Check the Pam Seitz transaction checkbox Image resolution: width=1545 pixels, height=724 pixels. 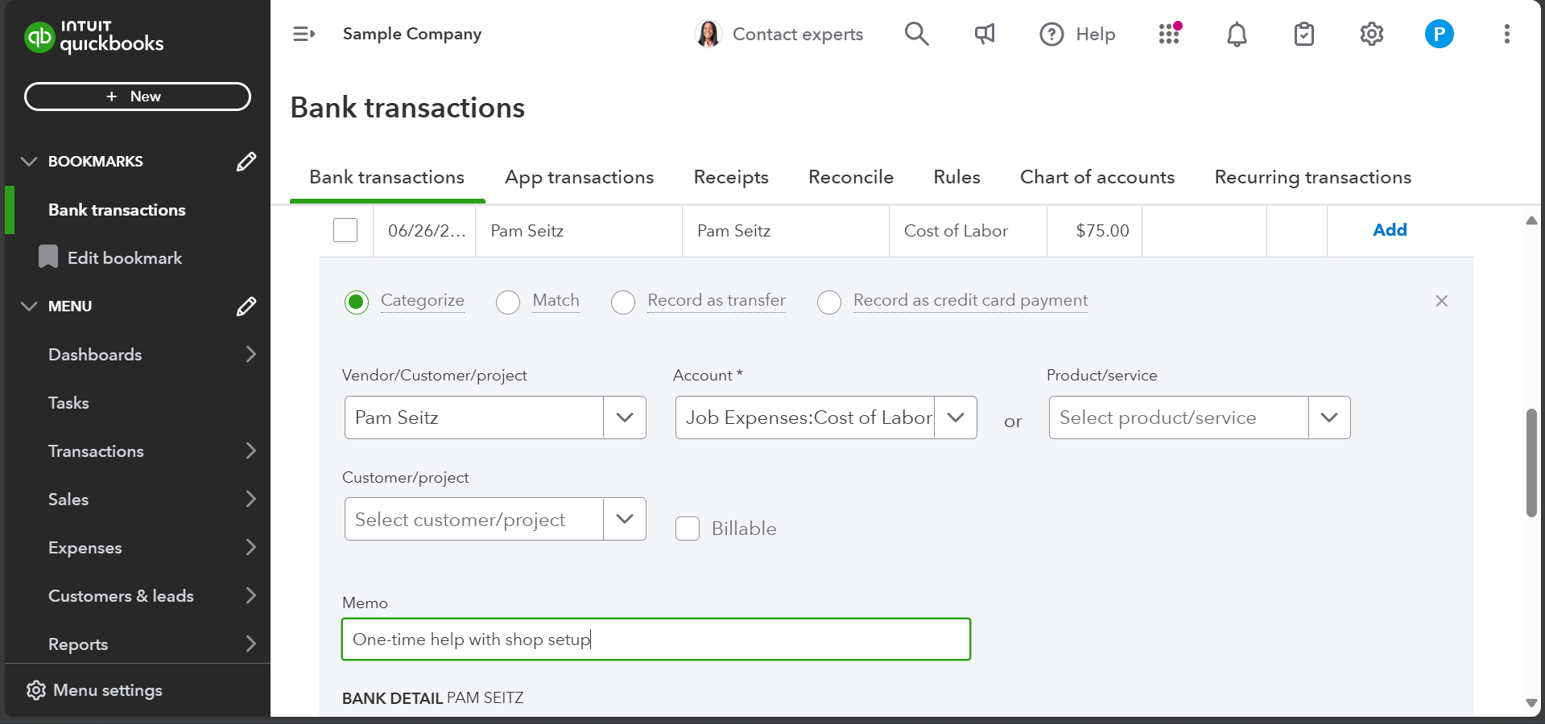[x=345, y=230]
